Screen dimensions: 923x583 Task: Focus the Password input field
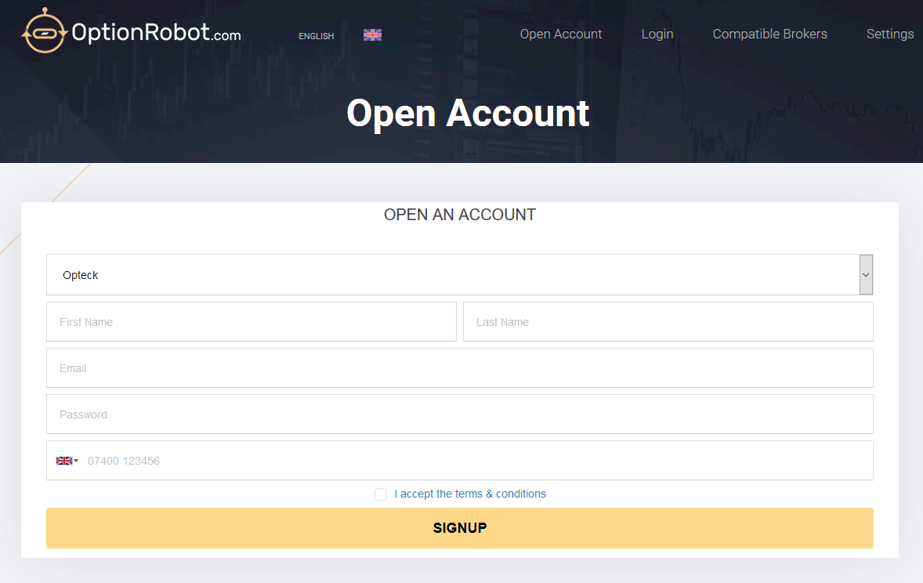click(460, 415)
